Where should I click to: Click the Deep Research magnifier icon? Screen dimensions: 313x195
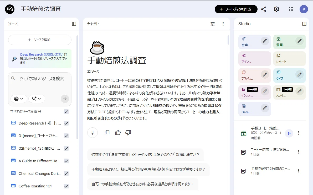[x=14, y=59]
